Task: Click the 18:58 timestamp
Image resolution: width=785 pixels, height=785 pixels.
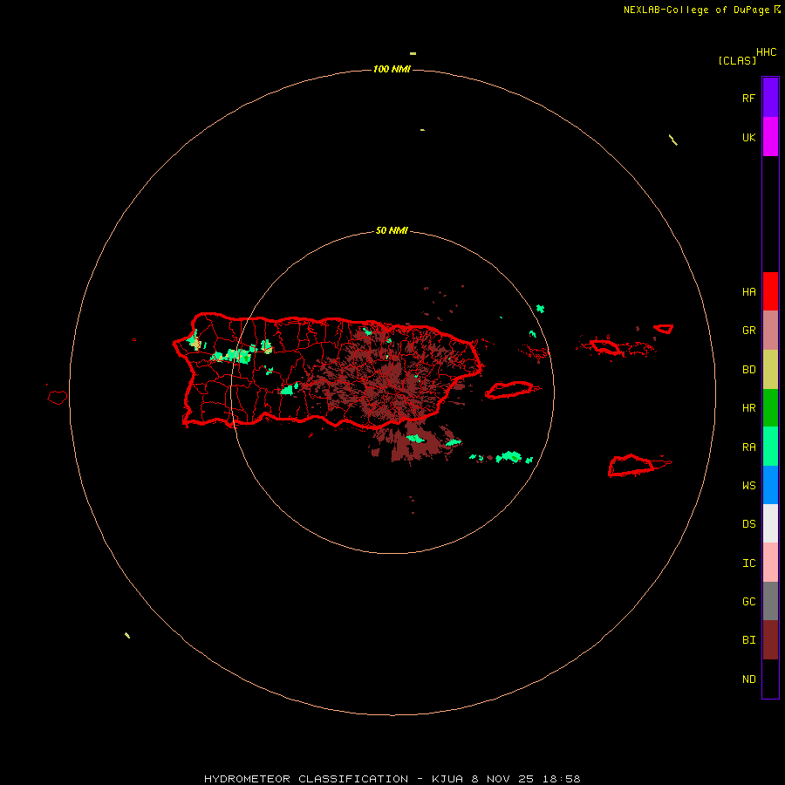Action: (x=562, y=779)
